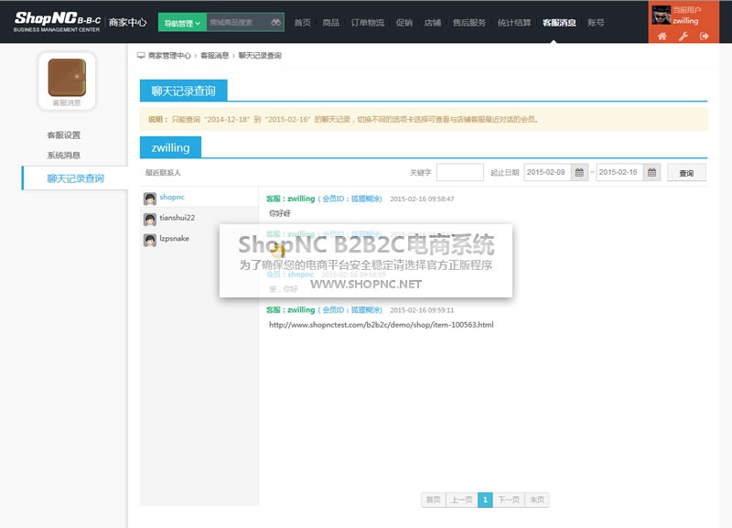Screen dimensions: 732x528
Task: Open the 店铺 top menu
Action: (x=433, y=22)
